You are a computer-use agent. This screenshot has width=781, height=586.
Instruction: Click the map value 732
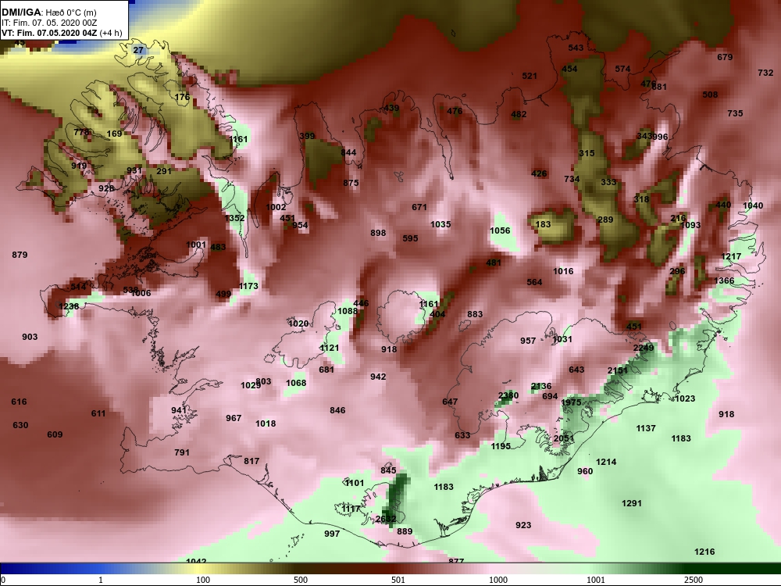765,73
